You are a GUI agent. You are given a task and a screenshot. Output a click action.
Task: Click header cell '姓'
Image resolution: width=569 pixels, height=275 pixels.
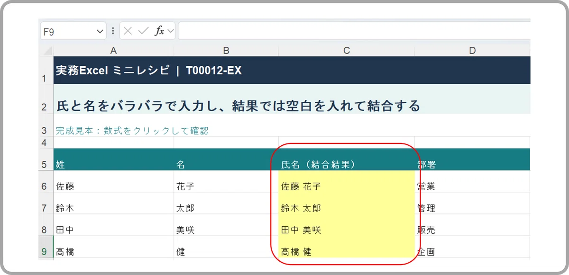point(113,160)
